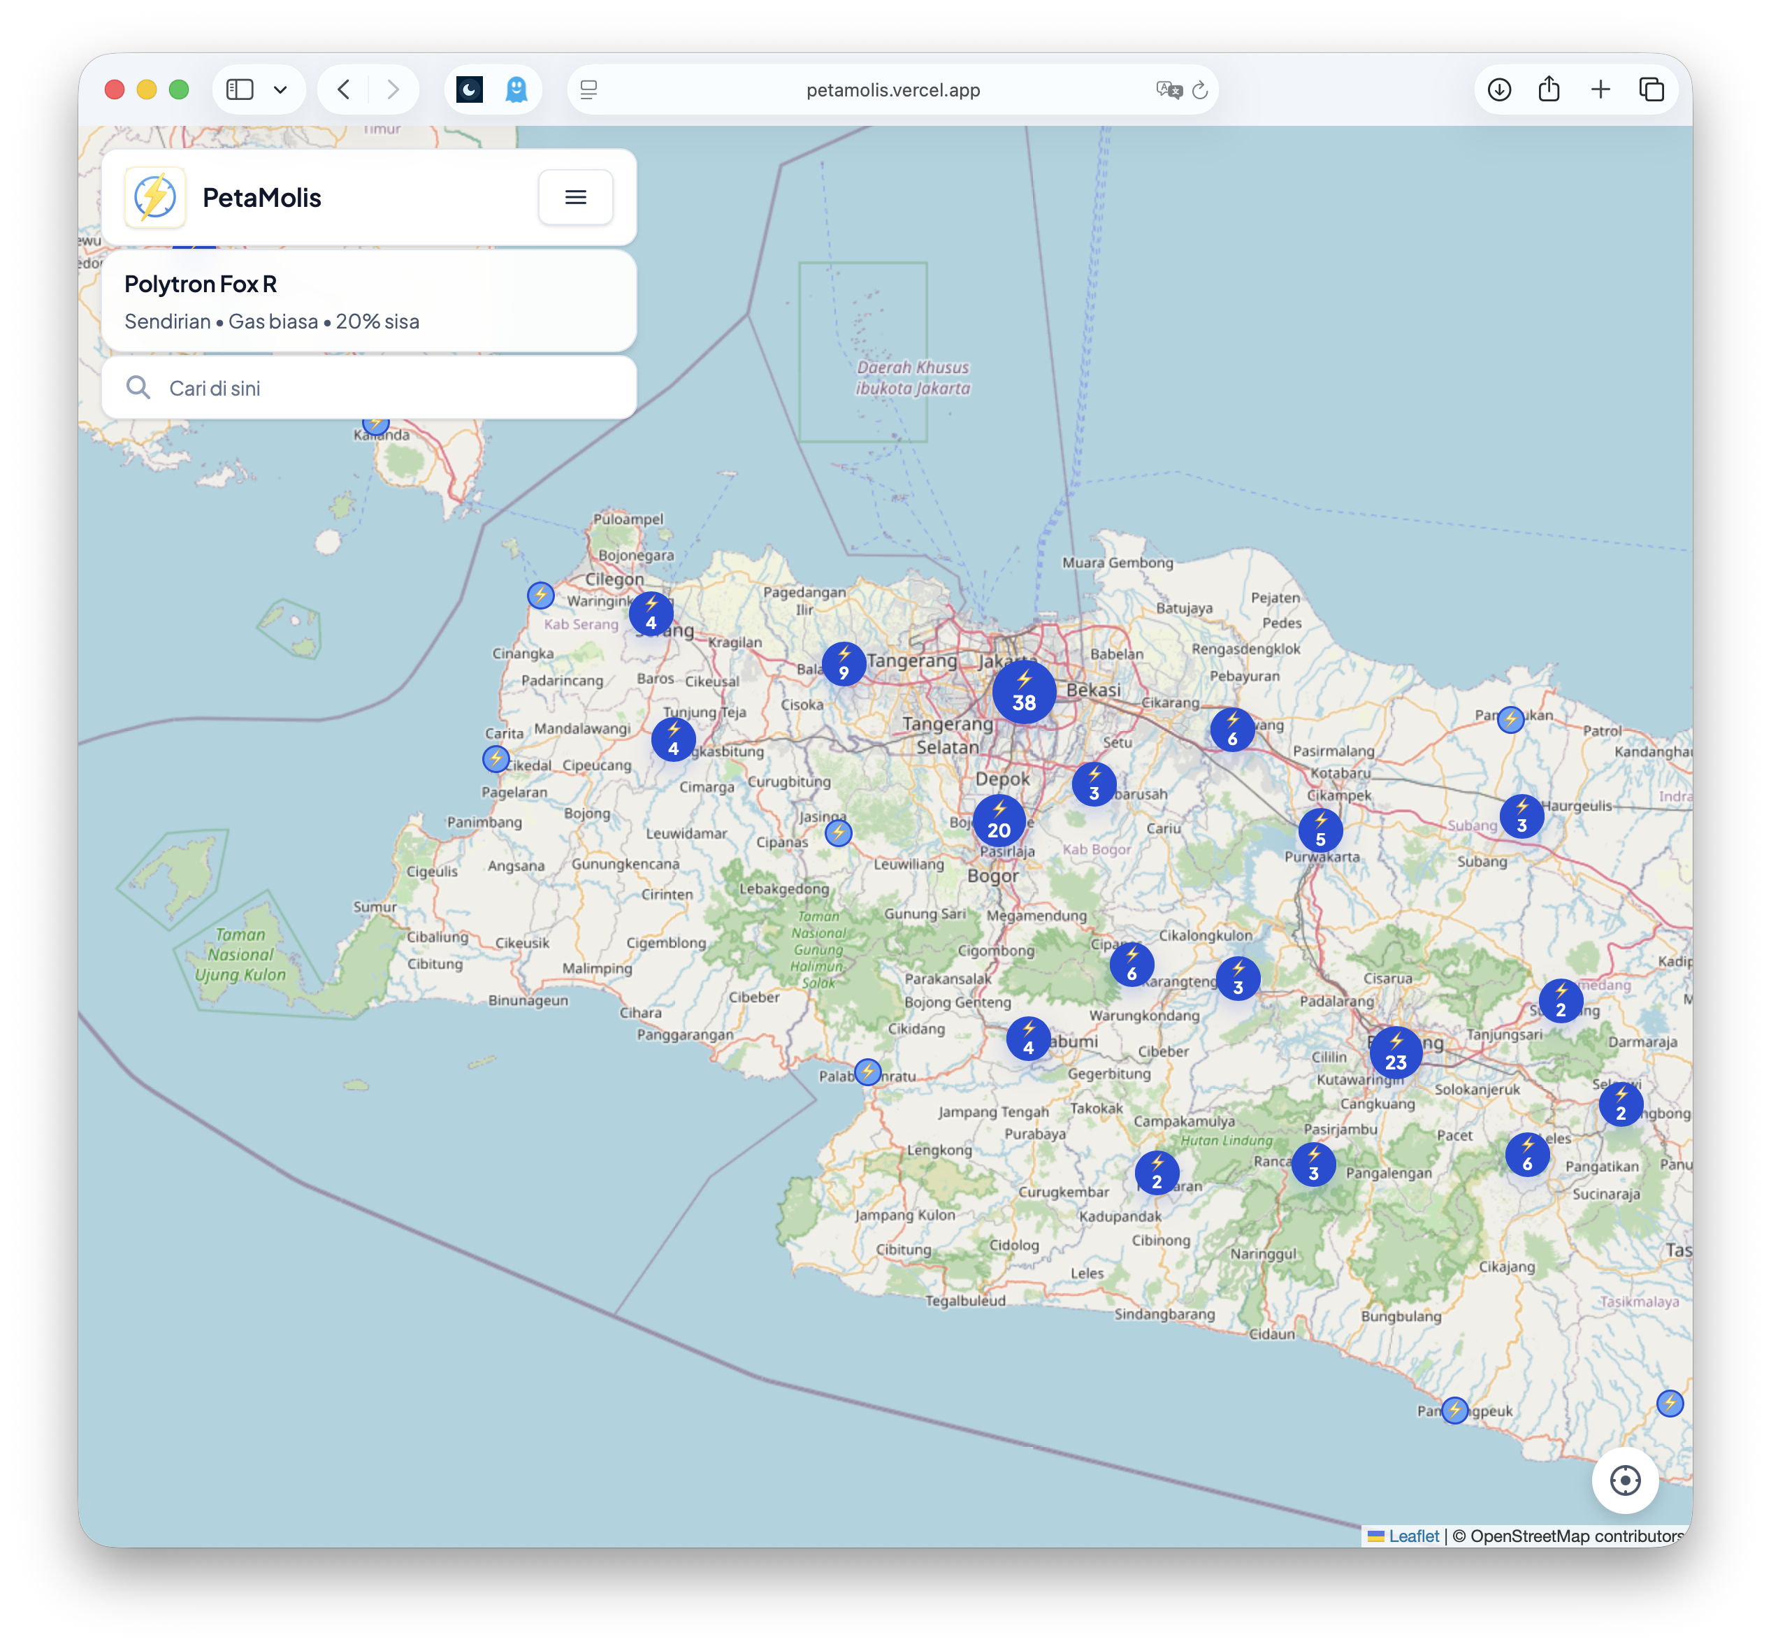Open the PetaMolis hamburger menu
The width and height of the screenshot is (1771, 1651).
(575, 197)
